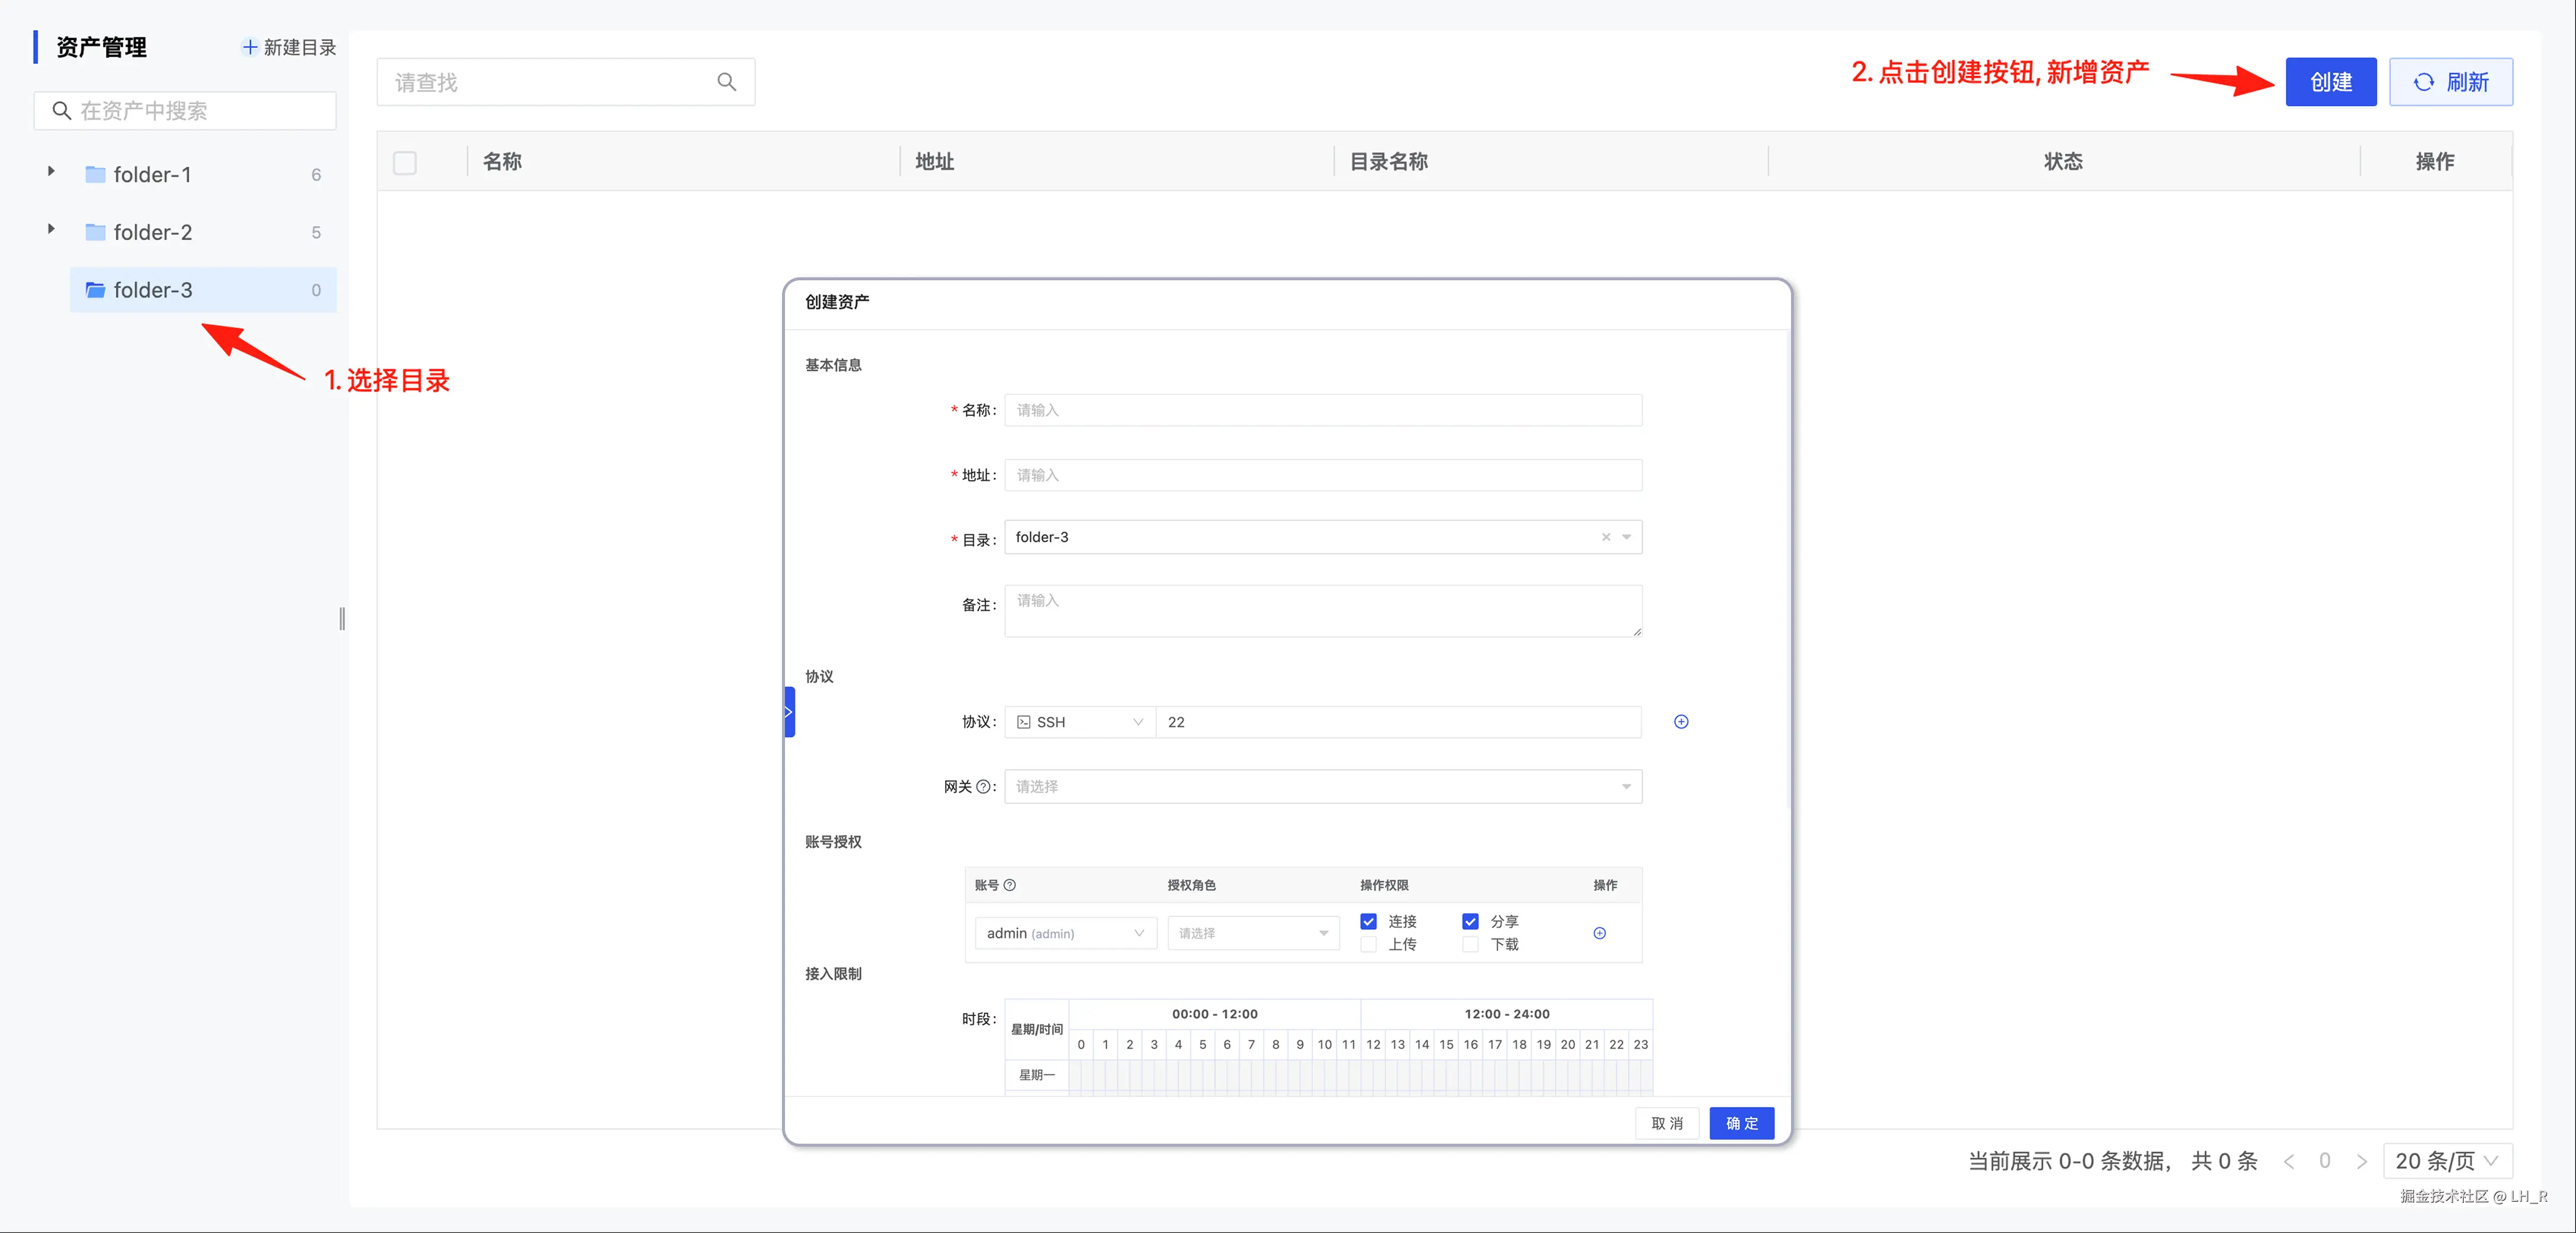Click the plus icon in account authorization row
Viewport: 2576px width, 1233px height.
(1599, 933)
